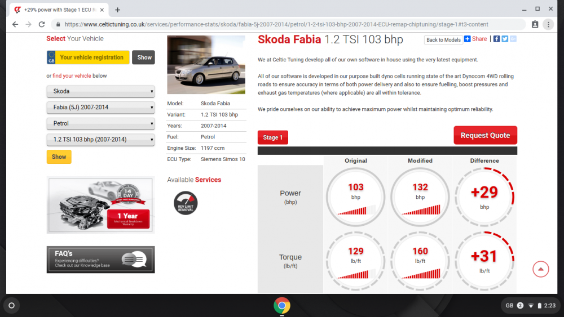The width and height of the screenshot is (564, 317).
Task: Reload the page with the refresh icon
Action: (42, 24)
